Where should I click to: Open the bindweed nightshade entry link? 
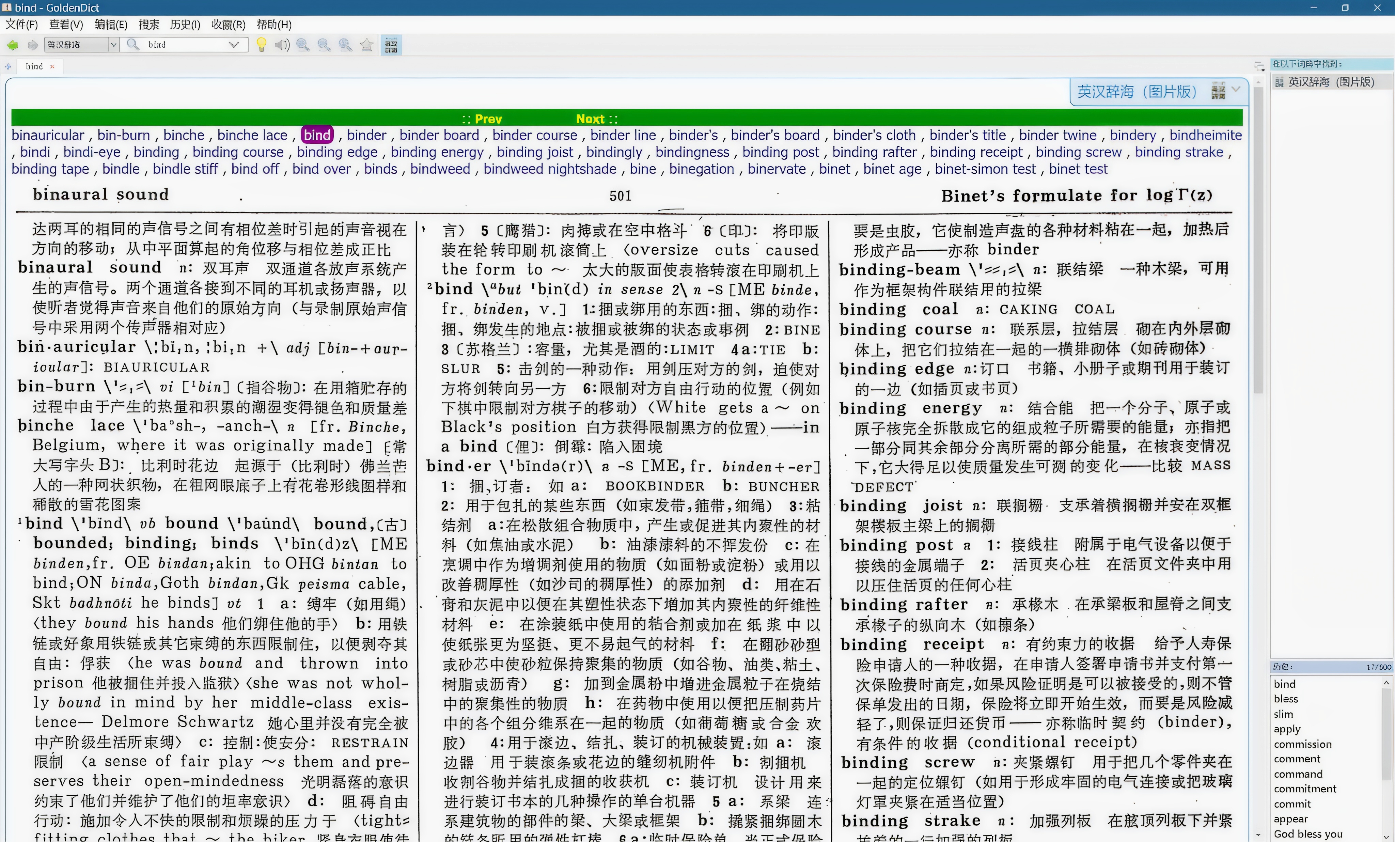coord(550,169)
